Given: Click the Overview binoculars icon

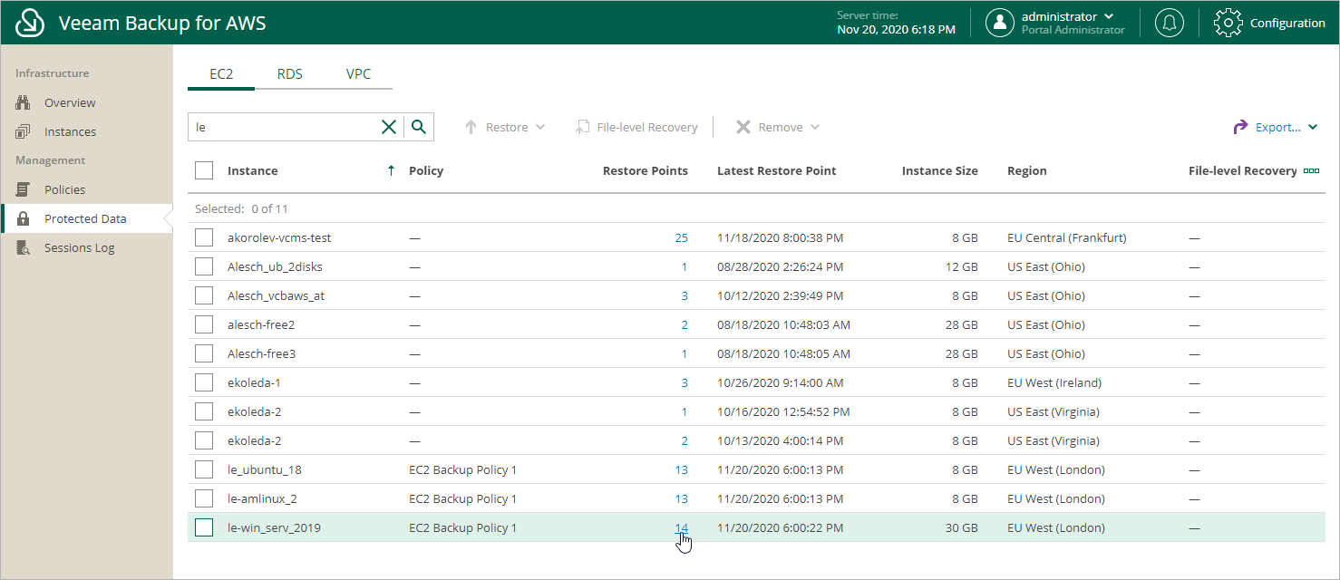Looking at the screenshot, I should (x=24, y=102).
